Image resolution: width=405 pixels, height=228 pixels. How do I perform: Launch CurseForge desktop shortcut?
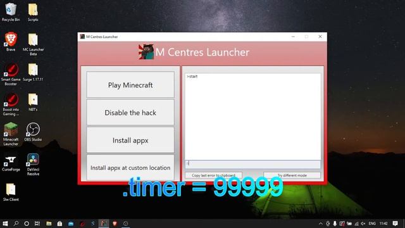click(x=11, y=163)
